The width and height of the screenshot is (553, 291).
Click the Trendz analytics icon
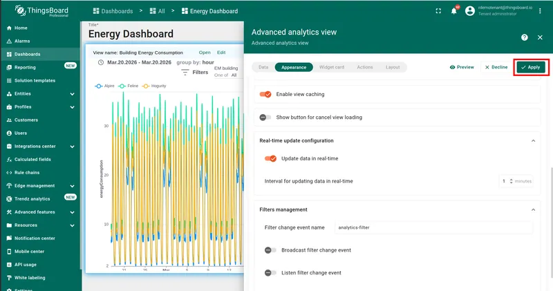[9, 199]
